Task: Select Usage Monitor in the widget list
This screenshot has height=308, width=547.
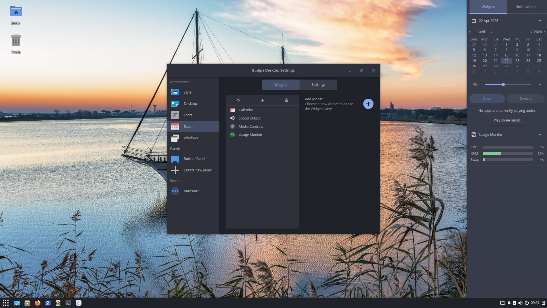Action: coord(262,135)
